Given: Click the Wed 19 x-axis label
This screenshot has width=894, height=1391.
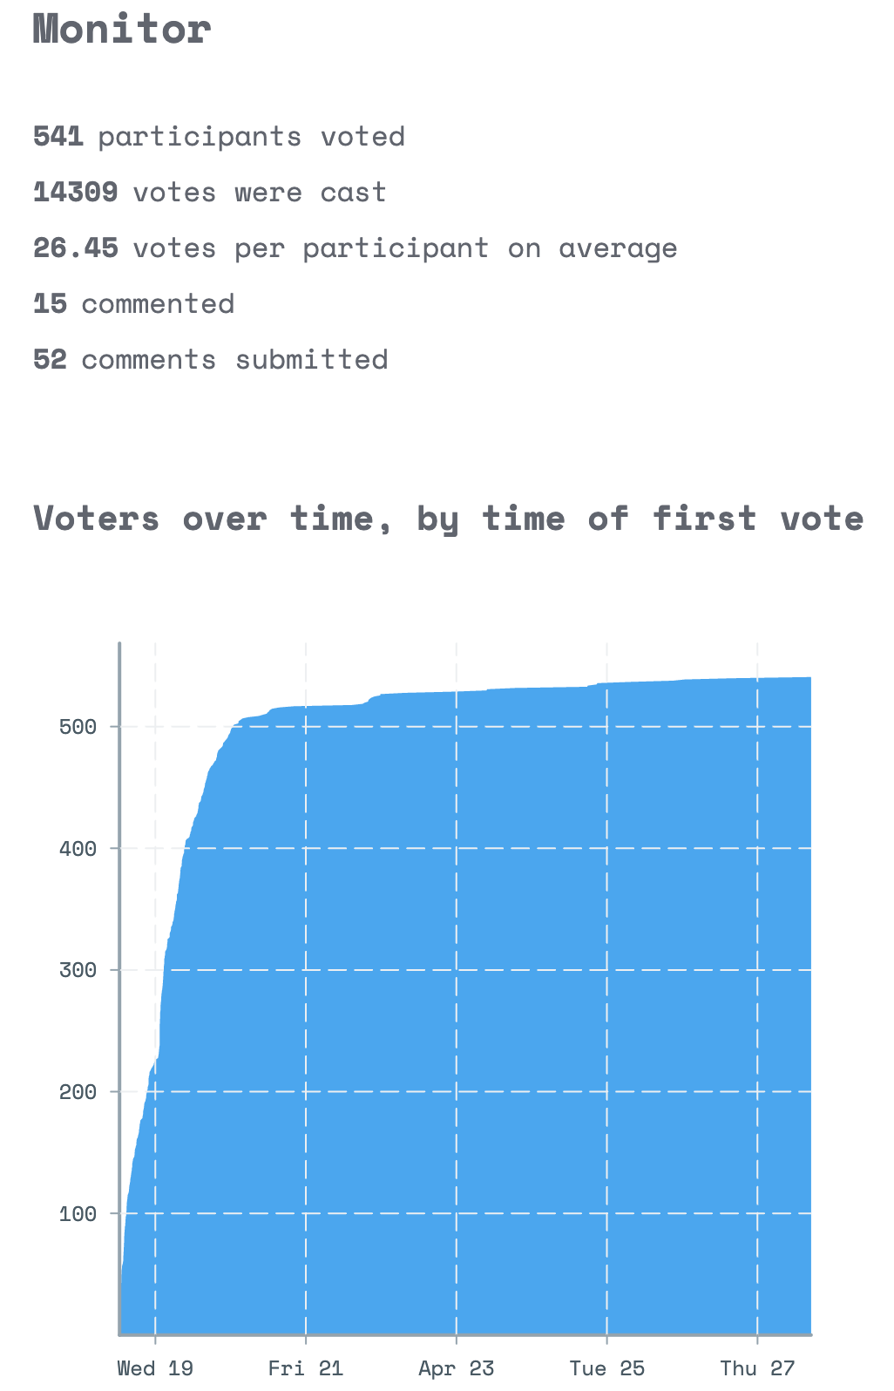Looking at the screenshot, I should (155, 1368).
